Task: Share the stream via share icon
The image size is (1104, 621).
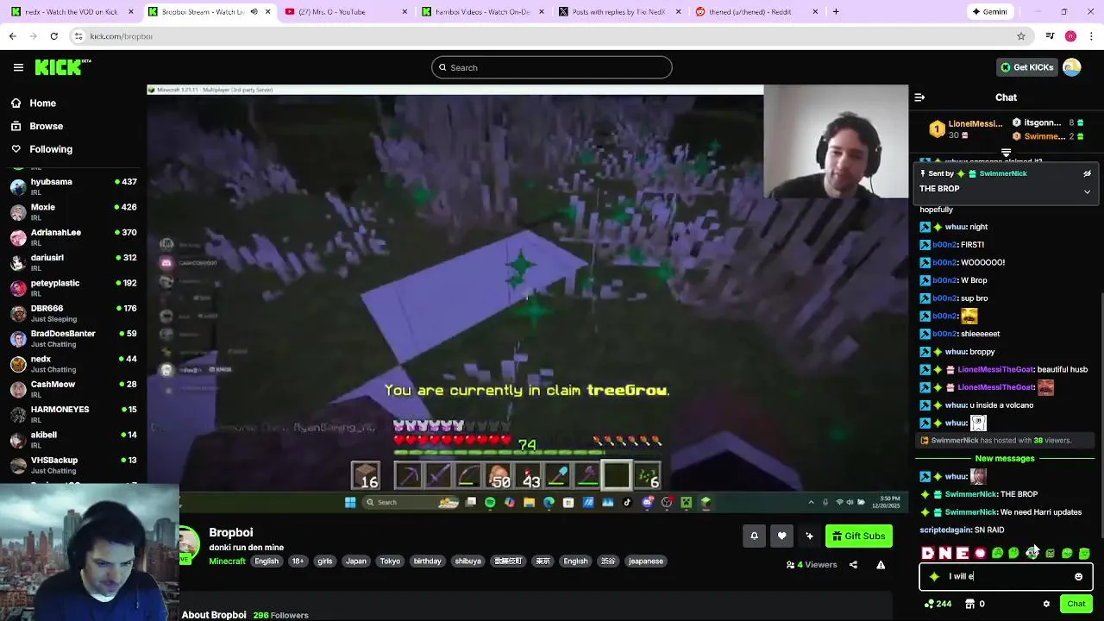Action: tap(853, 565)
